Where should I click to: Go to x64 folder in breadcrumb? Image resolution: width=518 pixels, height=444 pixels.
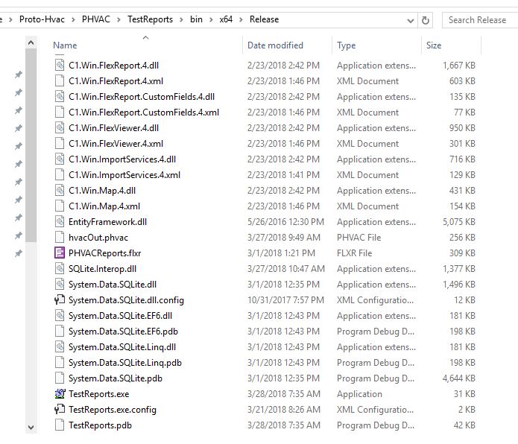pos(226,19)
